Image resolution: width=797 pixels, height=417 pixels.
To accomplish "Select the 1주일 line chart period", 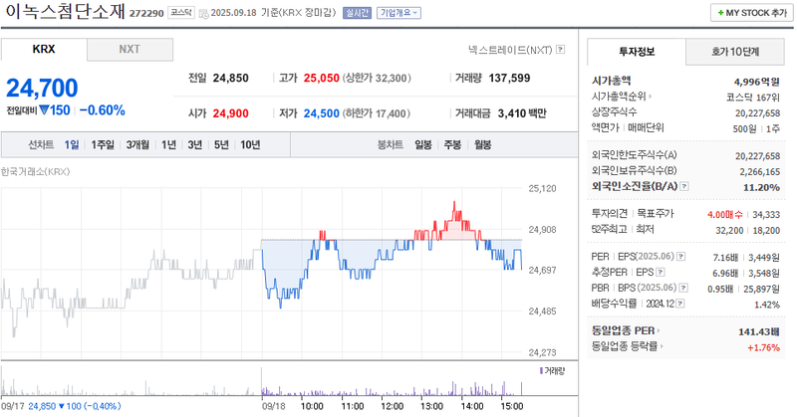I will 103,145.
